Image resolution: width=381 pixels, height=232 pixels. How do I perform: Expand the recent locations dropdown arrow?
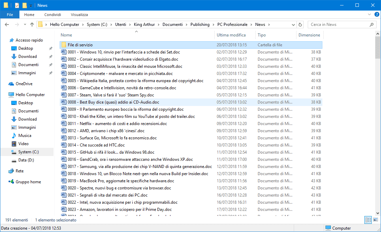25,25
